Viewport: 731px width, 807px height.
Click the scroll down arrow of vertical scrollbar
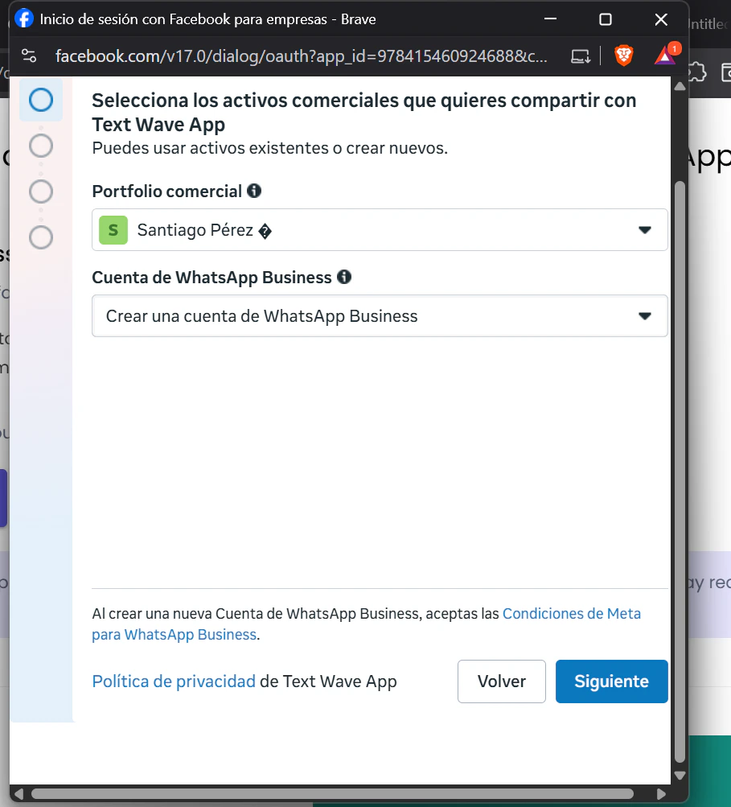click(x=680, y=775)
